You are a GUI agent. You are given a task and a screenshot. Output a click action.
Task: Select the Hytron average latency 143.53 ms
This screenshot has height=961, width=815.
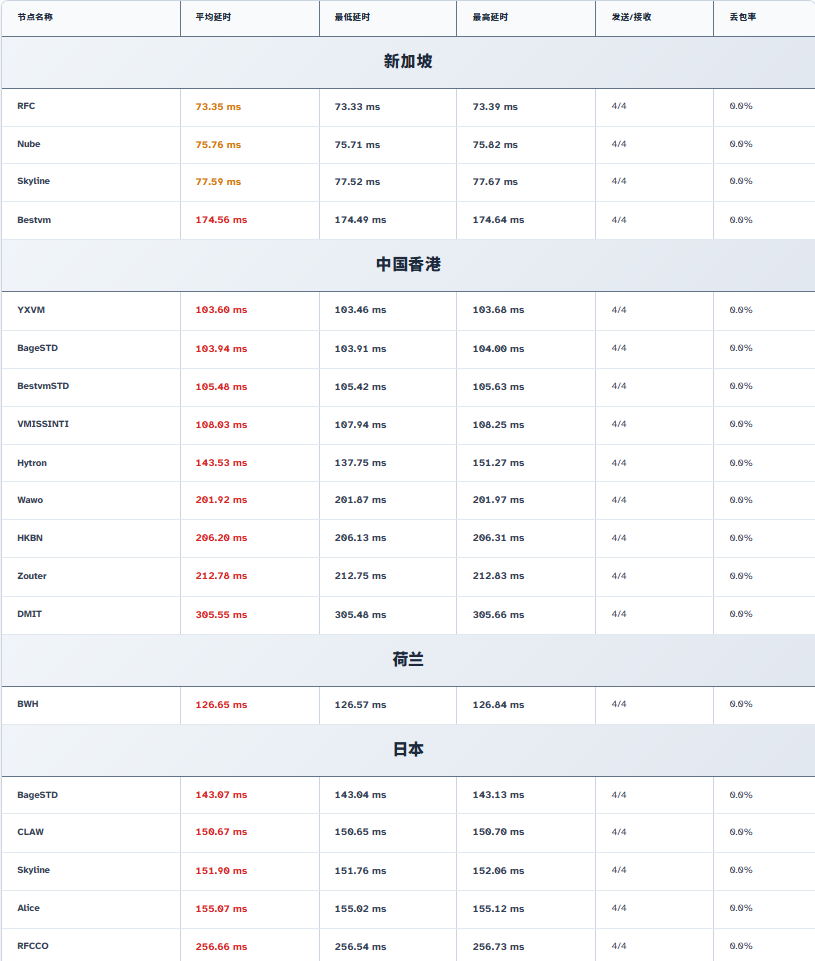[x=221, y=463]
